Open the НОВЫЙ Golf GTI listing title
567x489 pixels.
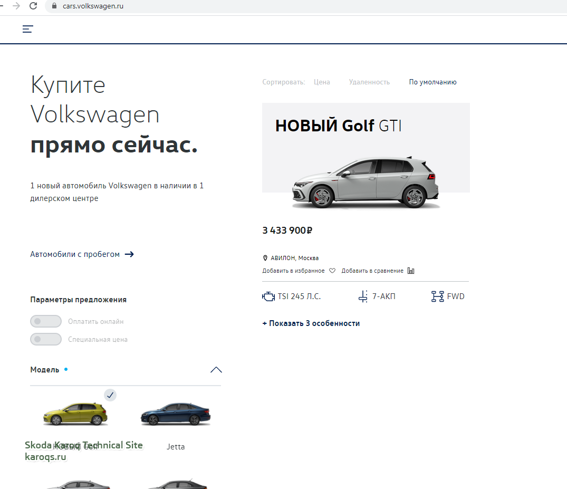(x=338, y=126)
